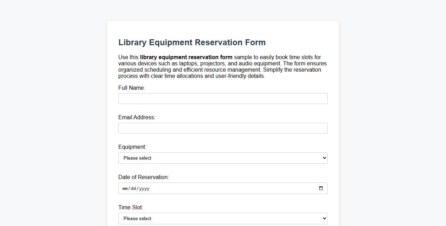The height and width of the screenshot is (226, 446).
Task: Click inside the Full Name field
Action: click(x=223, y=98)
